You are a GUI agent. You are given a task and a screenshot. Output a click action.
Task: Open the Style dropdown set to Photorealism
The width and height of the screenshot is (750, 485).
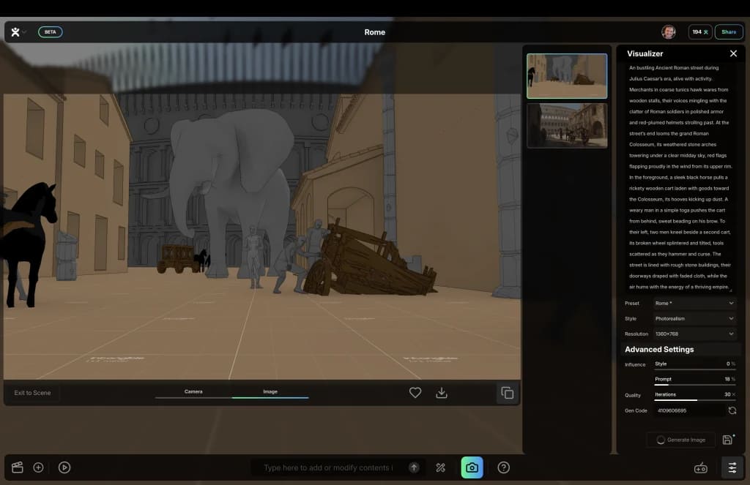(694, 318)
